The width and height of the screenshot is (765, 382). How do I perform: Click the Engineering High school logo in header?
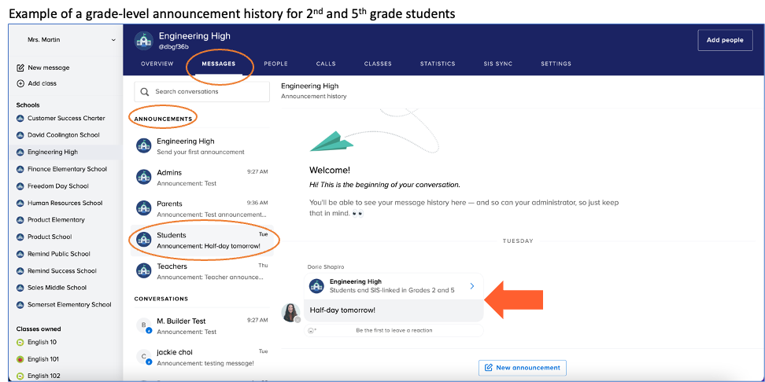tap(143, 41)
